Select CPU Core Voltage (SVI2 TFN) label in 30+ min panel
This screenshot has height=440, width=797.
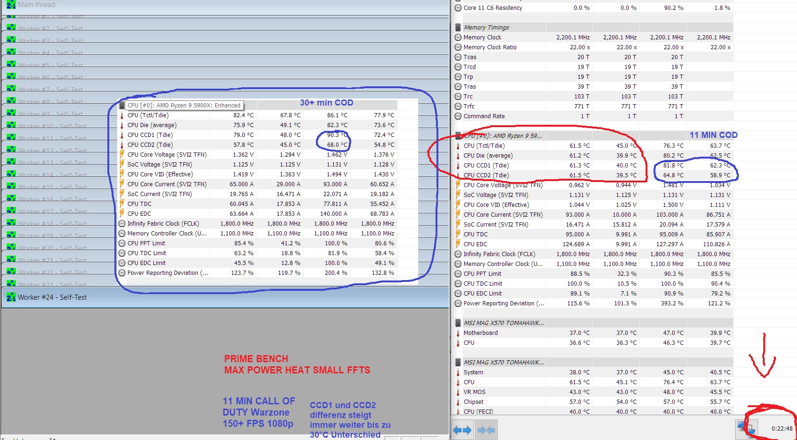point(167,154)
